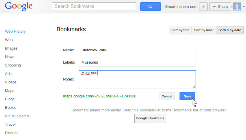
Task: Cancel the bookmark edit
Action: [167, 96]
